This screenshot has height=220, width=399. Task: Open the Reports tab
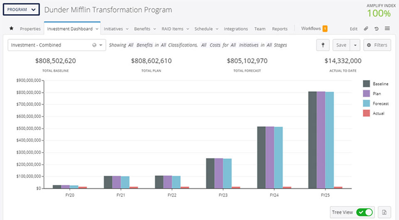click(280, 29)
